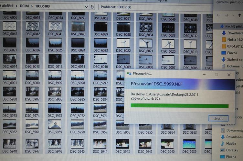Minimize the Přesouvání dialog
Image resolution: width=243 pixels, height=161 pixels.
click(204, 75)
